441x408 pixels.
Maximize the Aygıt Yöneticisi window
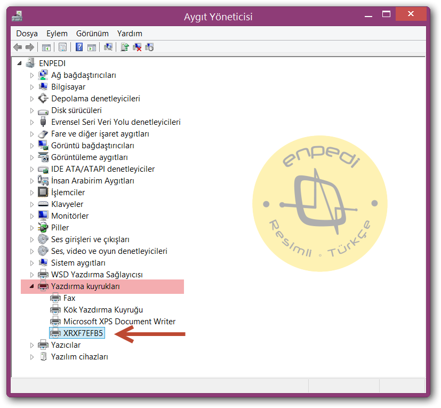point(386,14)
